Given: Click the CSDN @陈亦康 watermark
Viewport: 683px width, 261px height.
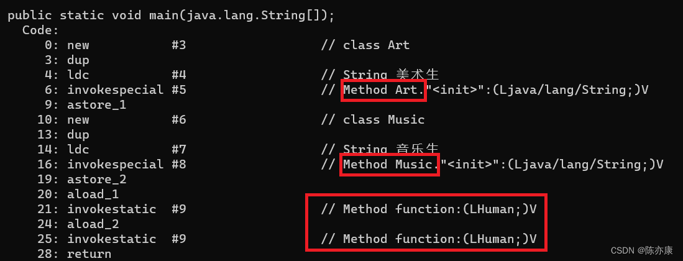Looking at the screenshot, I should 641,250.
